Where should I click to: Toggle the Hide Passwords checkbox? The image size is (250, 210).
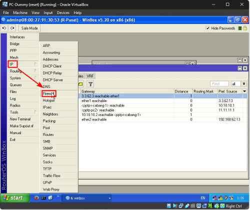click(x=207, y=28)
